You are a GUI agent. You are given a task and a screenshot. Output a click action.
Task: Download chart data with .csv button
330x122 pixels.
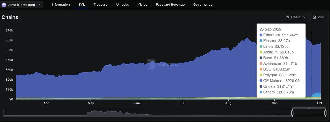pos(318,17)
